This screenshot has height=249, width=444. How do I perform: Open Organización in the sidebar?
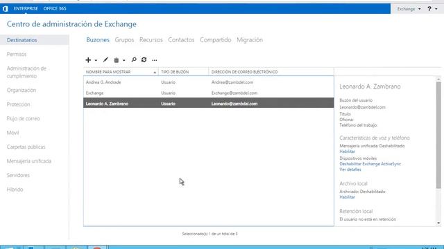tap(22, 91)
